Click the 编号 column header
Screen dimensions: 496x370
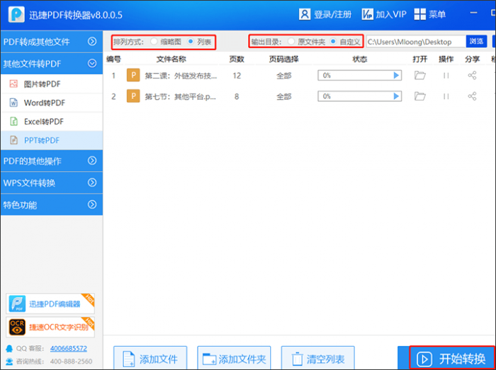pyautogui.click(x=113, y=59)
